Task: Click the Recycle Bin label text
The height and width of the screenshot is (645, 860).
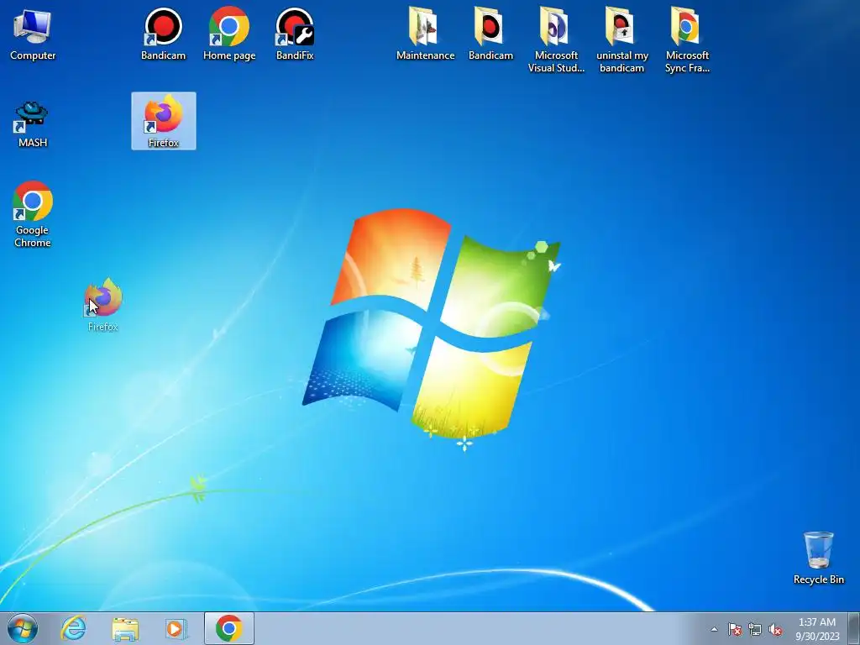Action: coord(818,579)
